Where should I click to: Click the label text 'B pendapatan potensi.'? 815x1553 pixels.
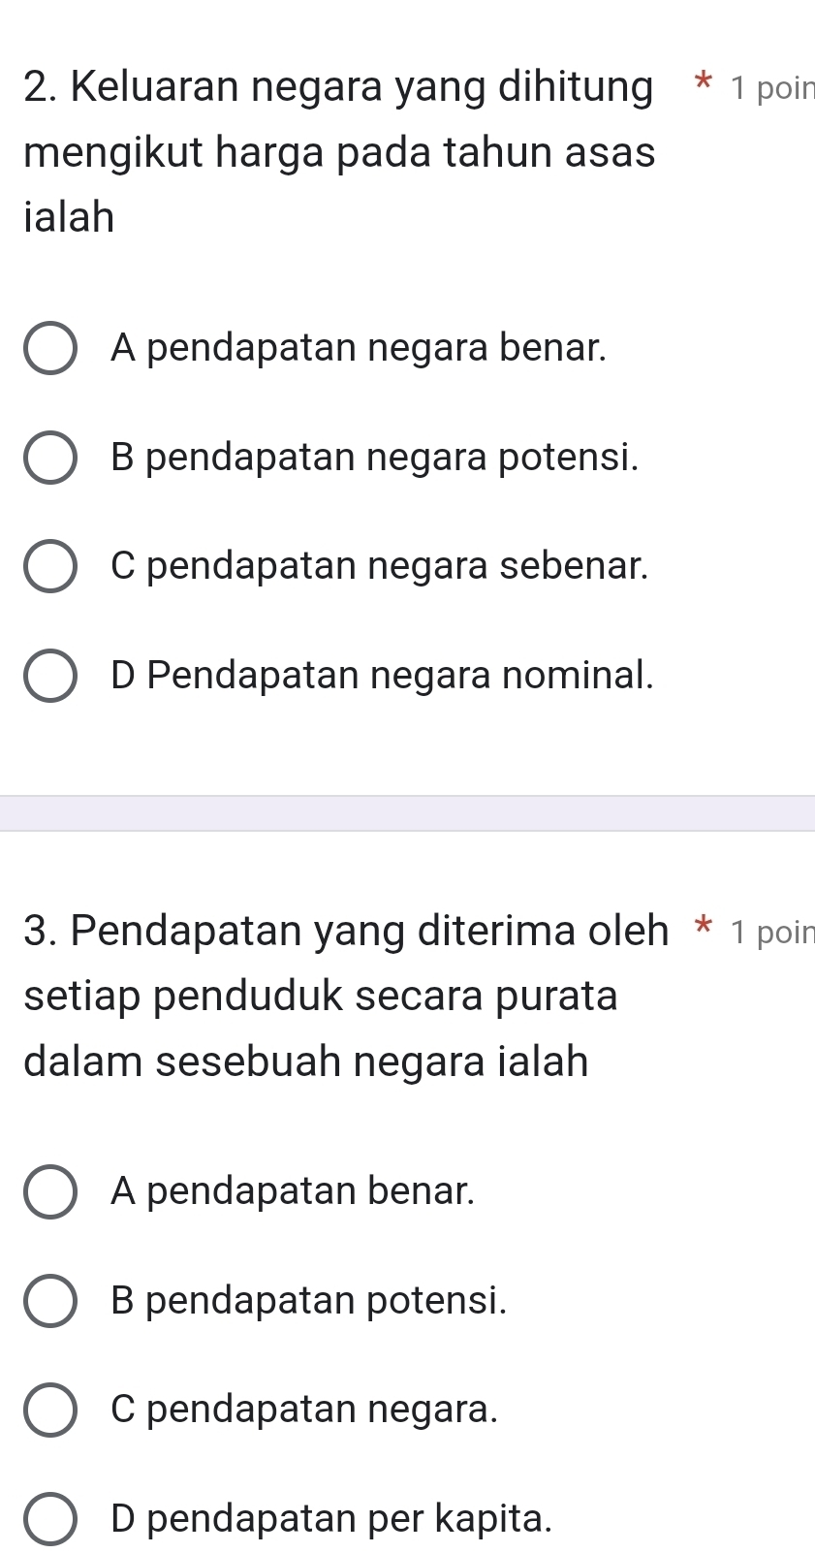308,1300
